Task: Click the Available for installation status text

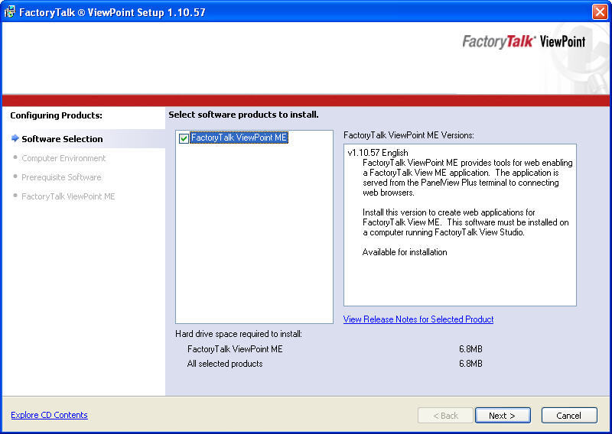Action: coord(405,252)
